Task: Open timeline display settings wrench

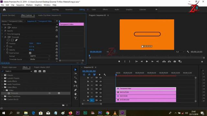Action: 105,75
